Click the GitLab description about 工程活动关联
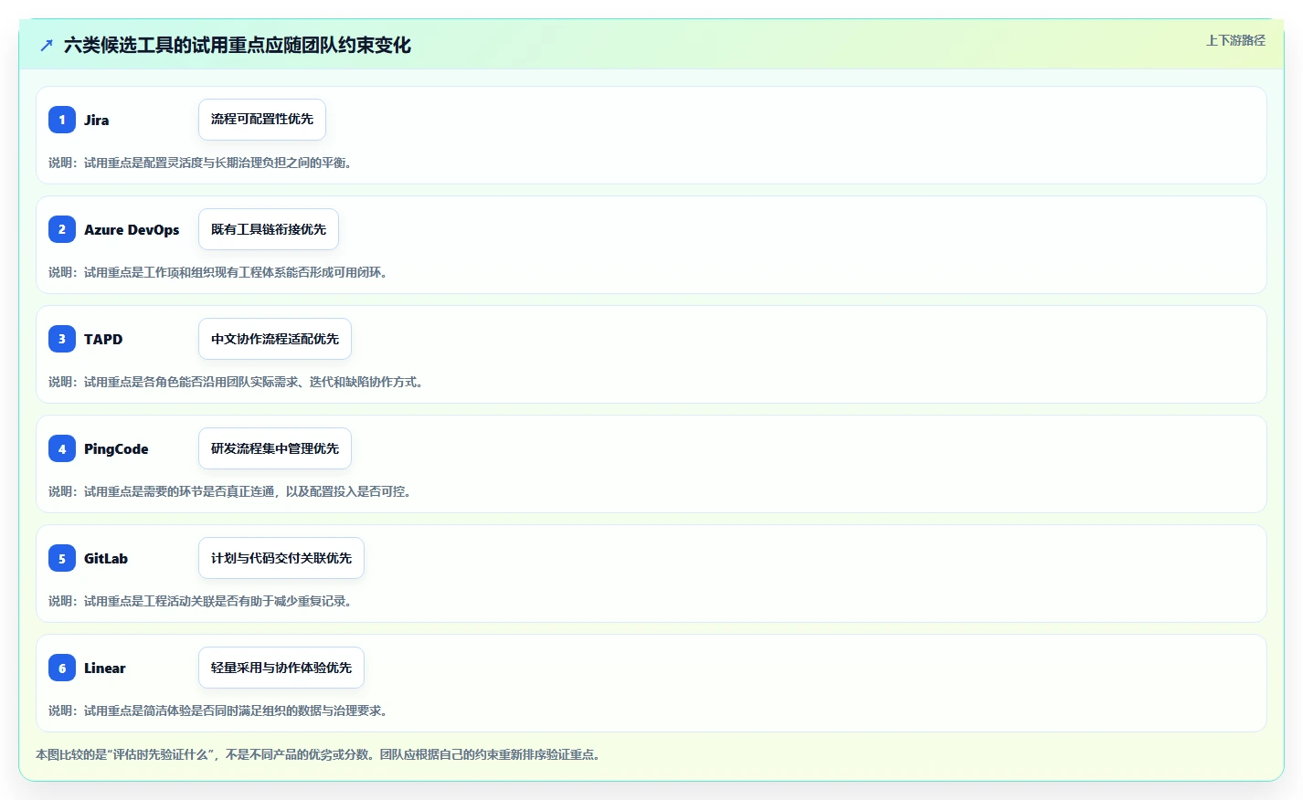 tap(200, 601)
